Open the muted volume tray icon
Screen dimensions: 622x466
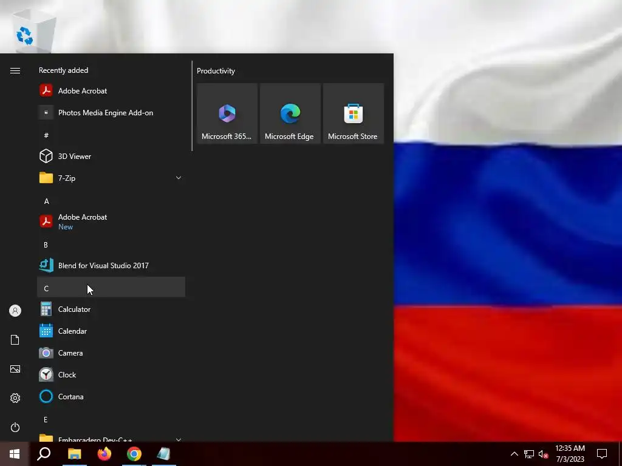(544, 454)
